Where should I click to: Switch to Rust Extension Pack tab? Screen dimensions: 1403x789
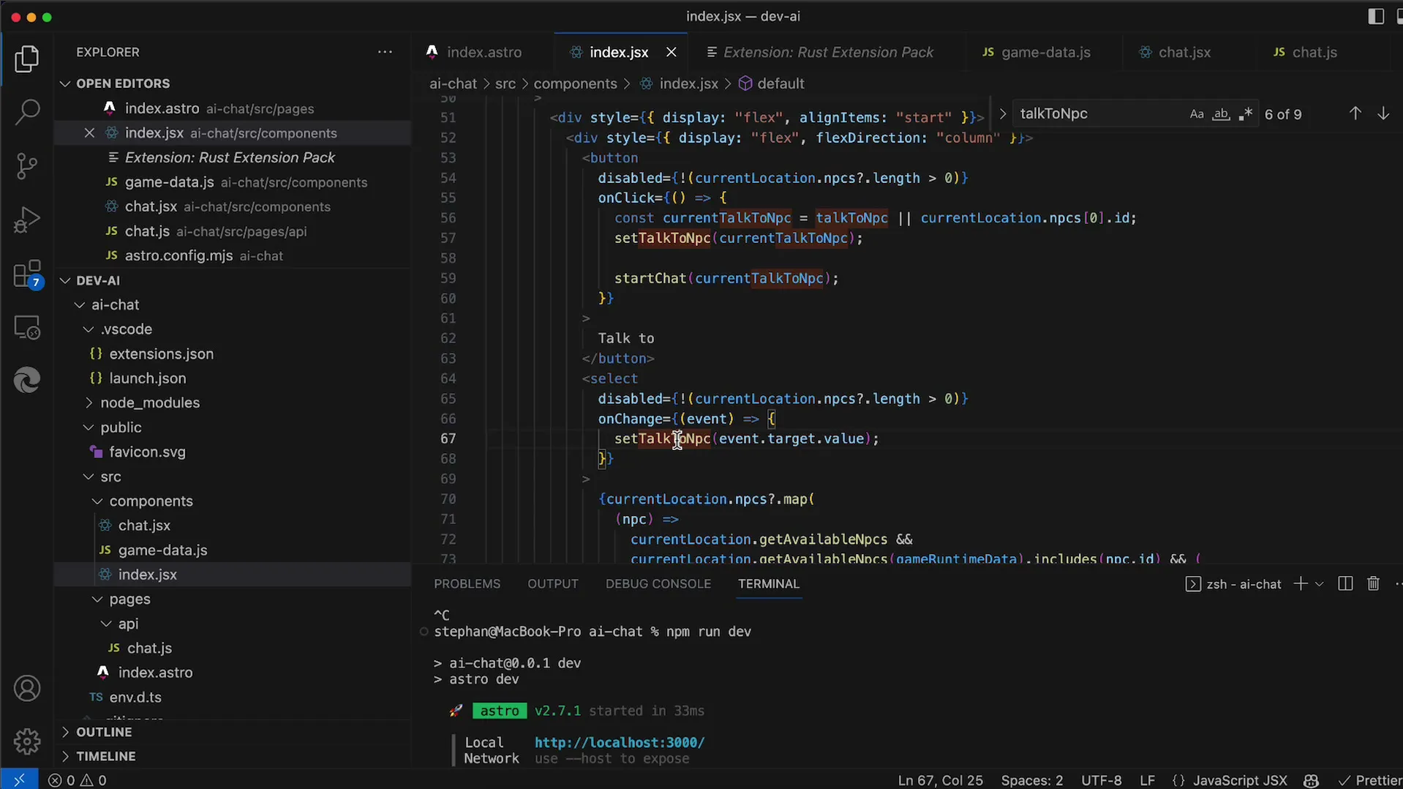tap(827, 52)
